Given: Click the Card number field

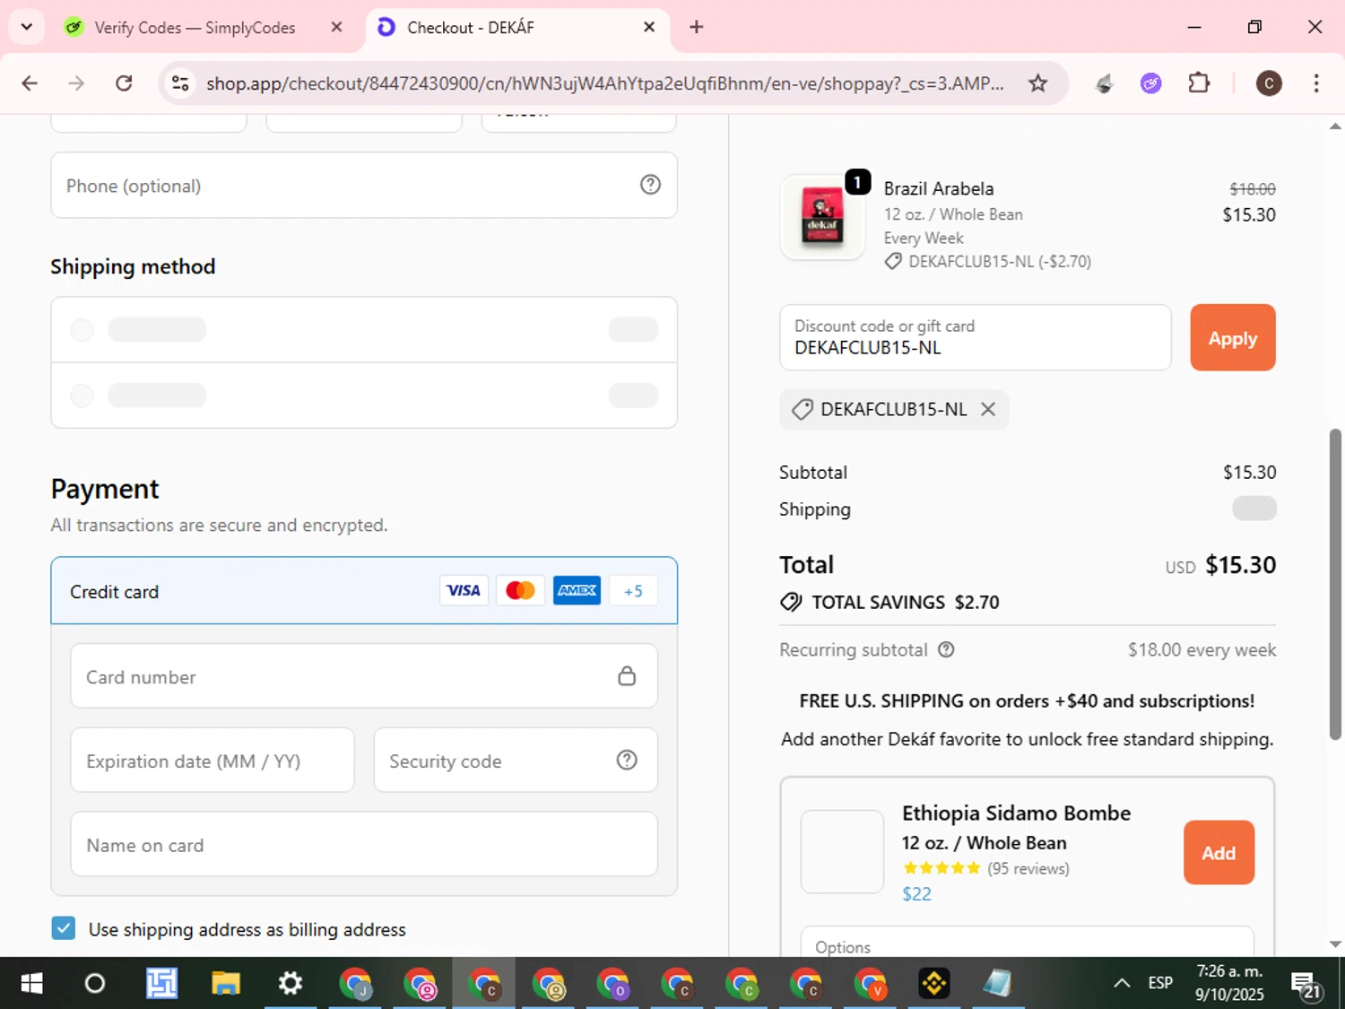Looking at the screenshot, I should coord(364,675).
